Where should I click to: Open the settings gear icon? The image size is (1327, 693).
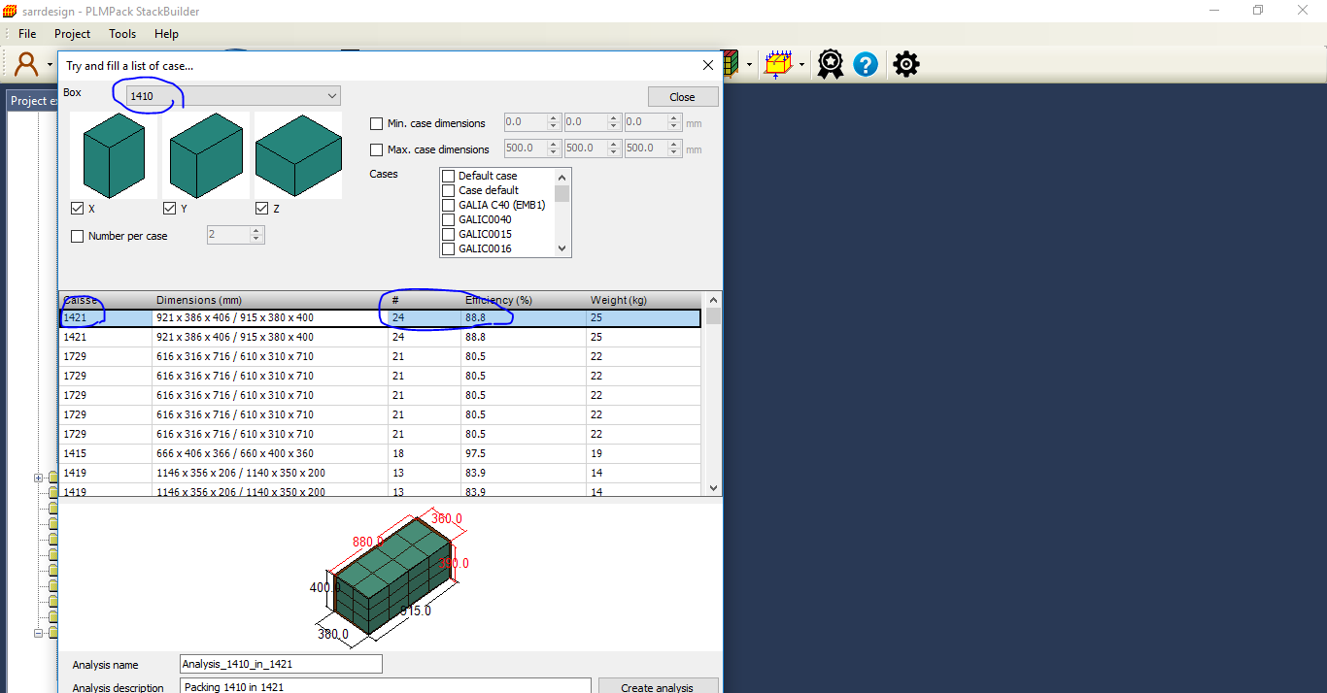(905, 64)
